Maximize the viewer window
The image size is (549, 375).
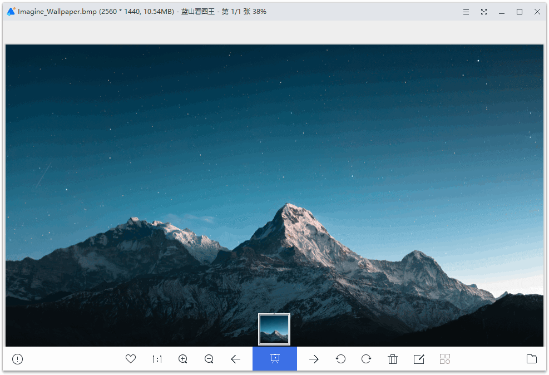[520, 12]
